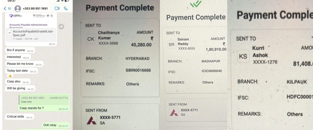This screenshot has width=313, height=130.
Task: Tap the back arrow in chat header
Action: (x=5, y=9)
